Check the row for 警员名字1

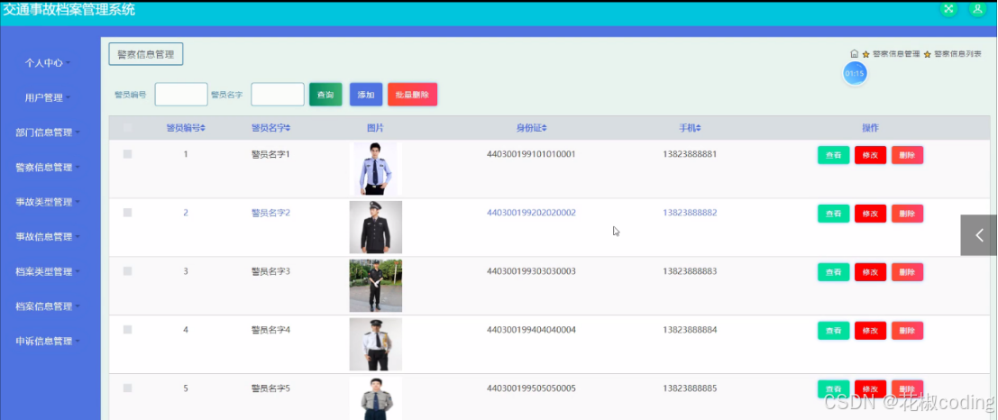[127, 154]
